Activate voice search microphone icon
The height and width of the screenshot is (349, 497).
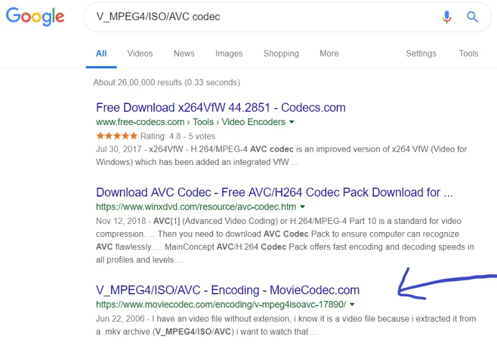pyautogui.click(x=447, y=17)
